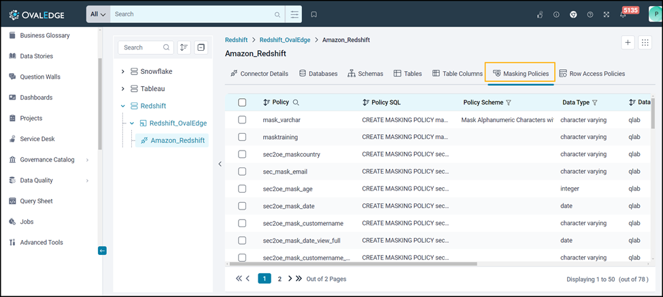The height and width of the screenshot is (297, 663).
Task: Check the sec2oe_mask_customername row checkbox
Action: click(x=242, y=223)
